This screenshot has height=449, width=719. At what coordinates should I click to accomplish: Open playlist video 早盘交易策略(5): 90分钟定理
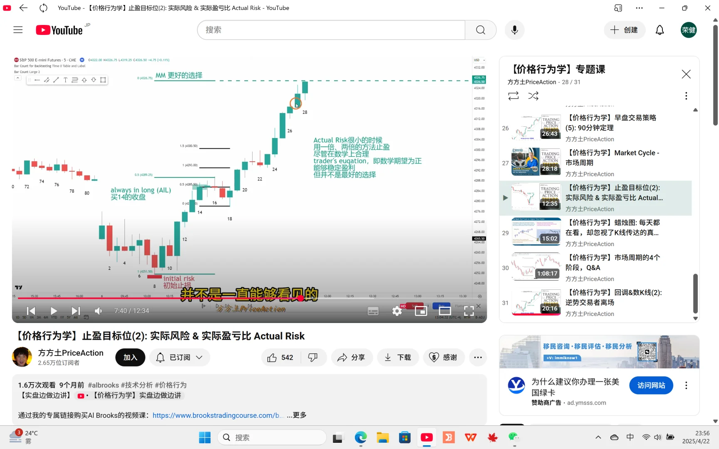click(x=595, y=128)
